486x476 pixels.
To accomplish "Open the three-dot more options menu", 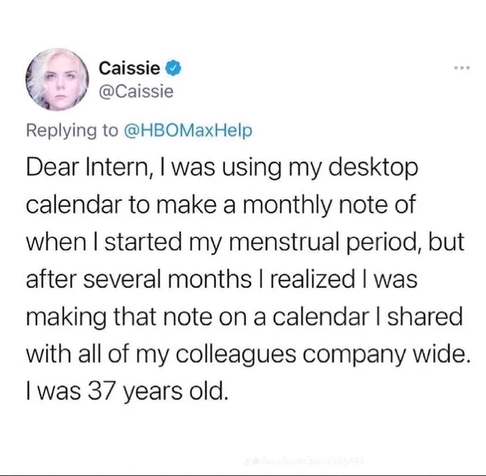I will tap(462, 68).
